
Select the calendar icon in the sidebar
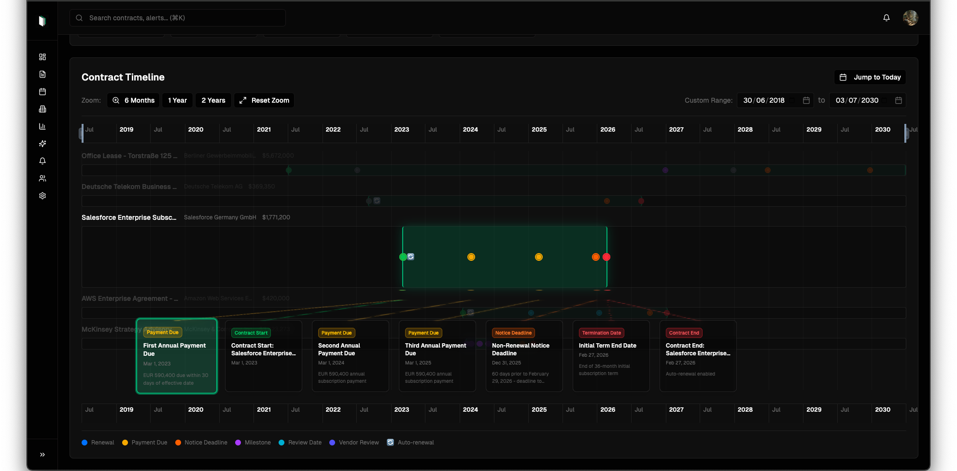tap(42, 92)
